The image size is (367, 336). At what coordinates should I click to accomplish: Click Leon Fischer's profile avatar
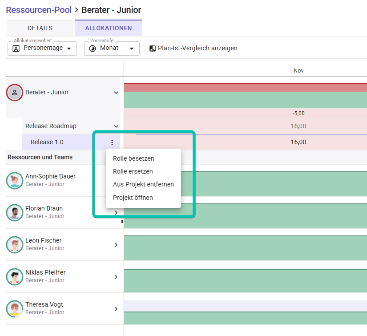point(15,244)
